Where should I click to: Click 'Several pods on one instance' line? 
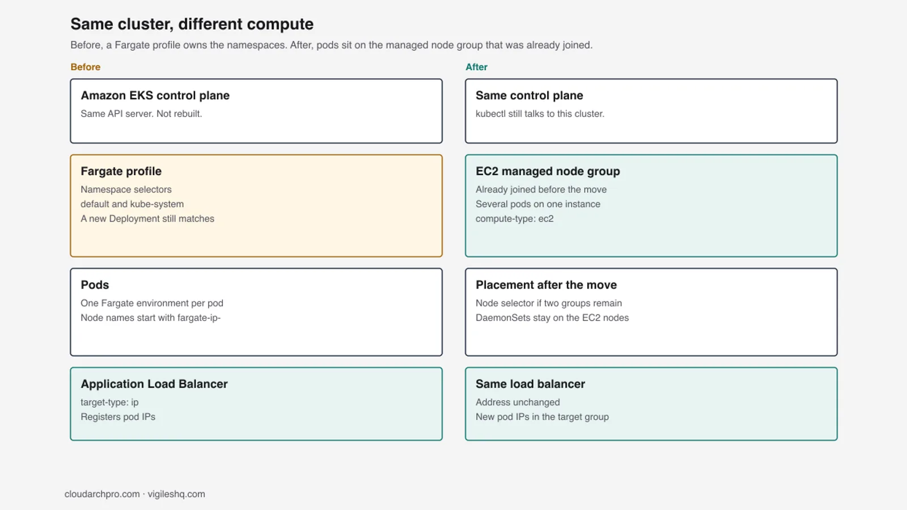(x=537, y=204)
